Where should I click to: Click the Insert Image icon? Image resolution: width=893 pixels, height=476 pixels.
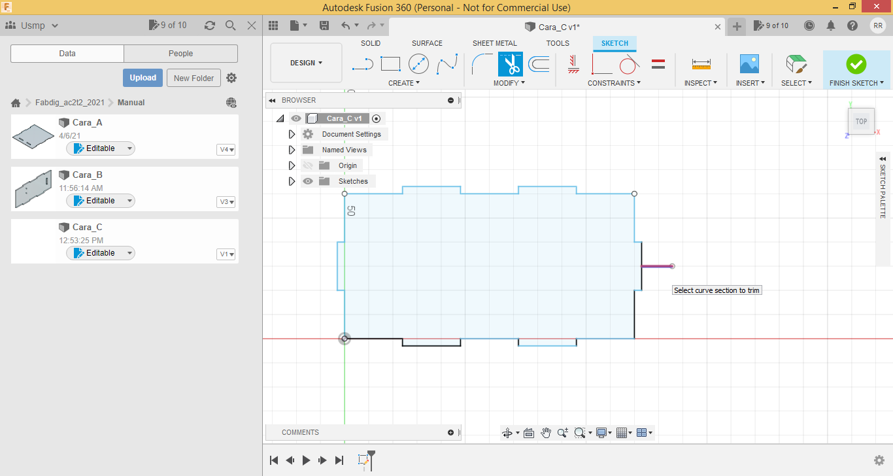click(749, 64)
